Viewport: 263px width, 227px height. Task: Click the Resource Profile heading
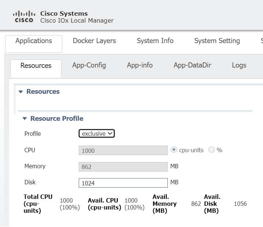coord(57,119)
